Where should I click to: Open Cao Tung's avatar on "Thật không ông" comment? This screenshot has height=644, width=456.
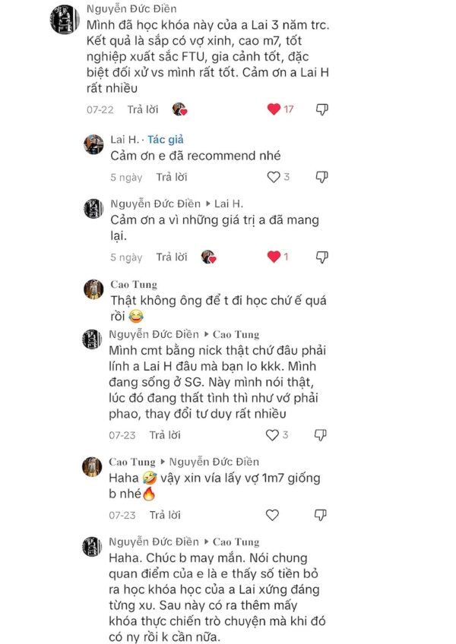93,289
